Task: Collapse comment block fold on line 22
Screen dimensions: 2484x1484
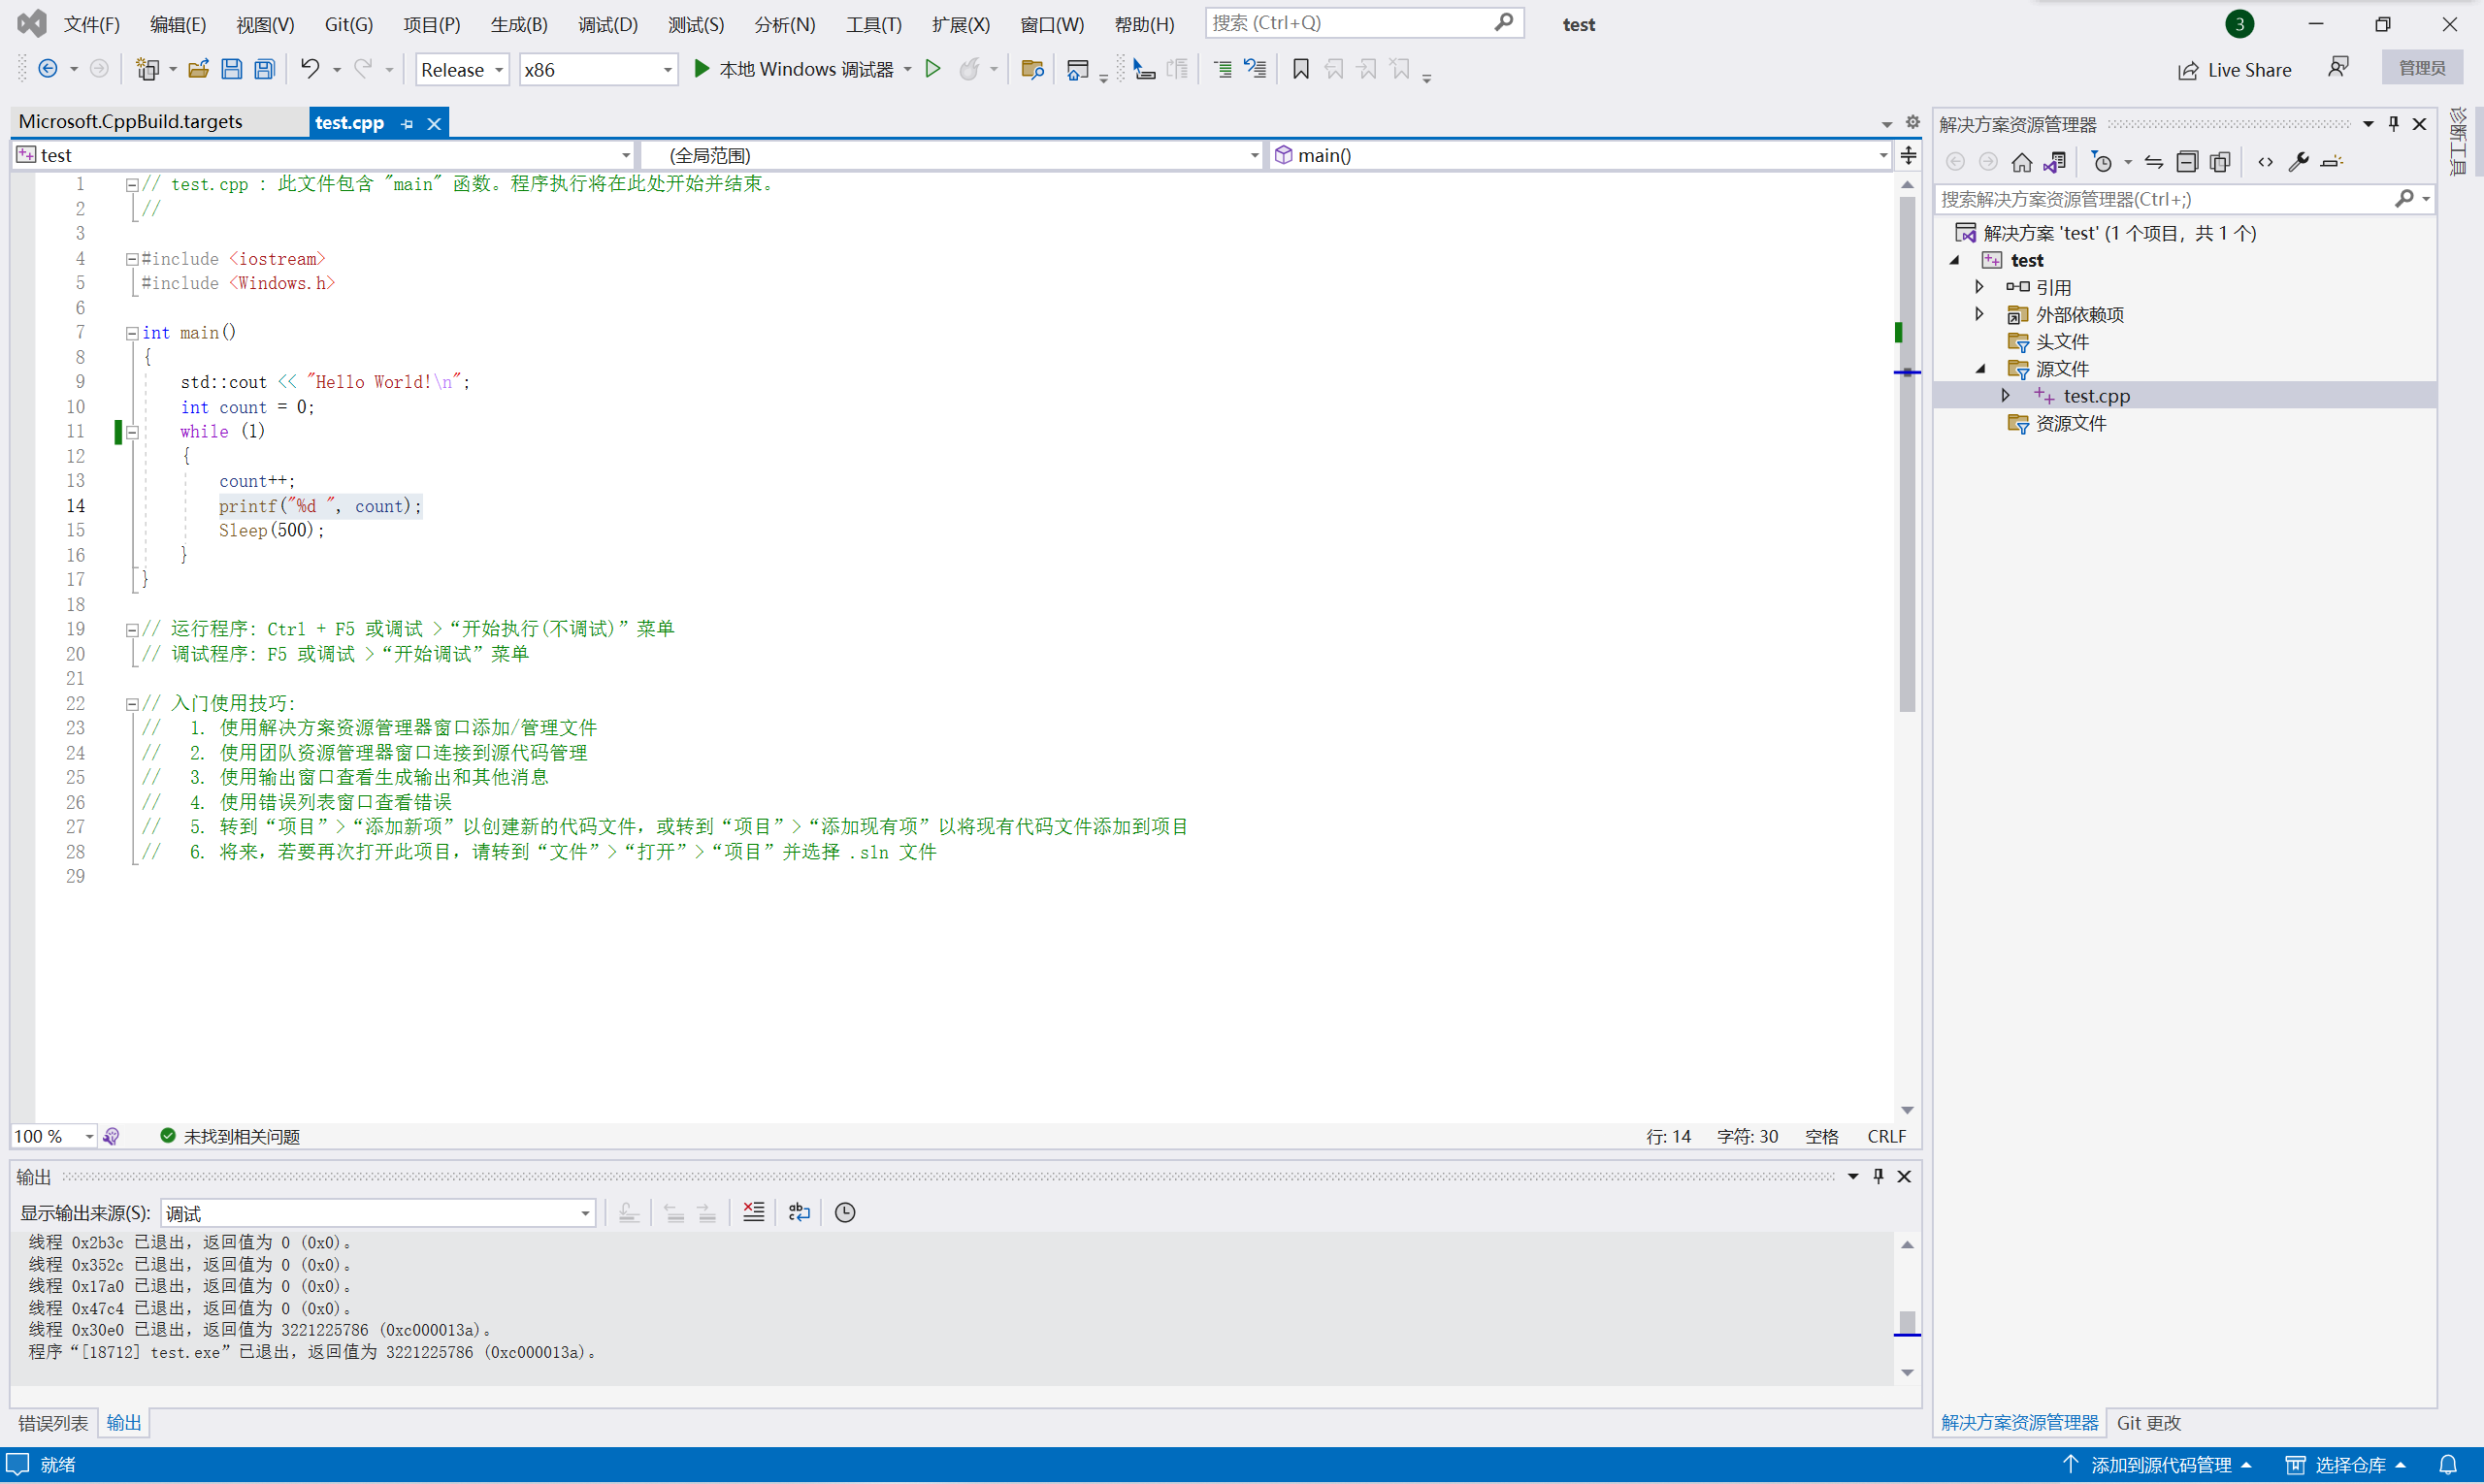Action: [132, 704]
